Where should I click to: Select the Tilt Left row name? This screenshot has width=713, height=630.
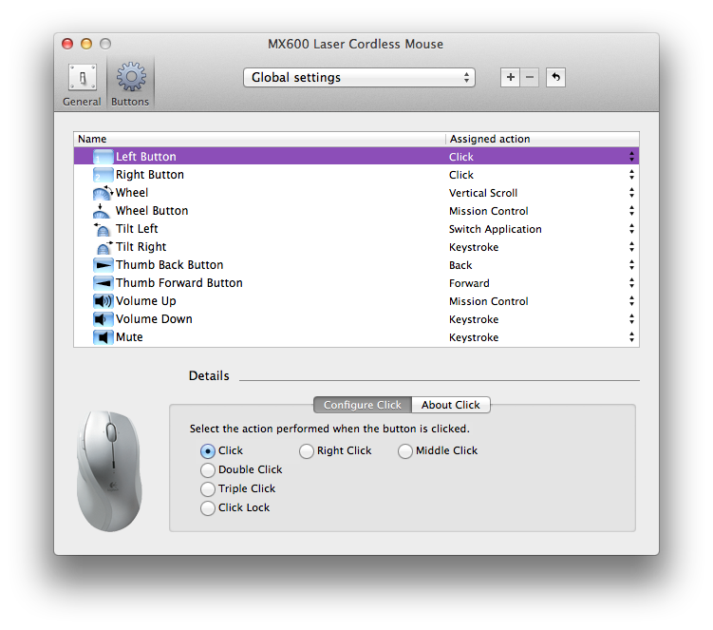(x=137, y=229)
